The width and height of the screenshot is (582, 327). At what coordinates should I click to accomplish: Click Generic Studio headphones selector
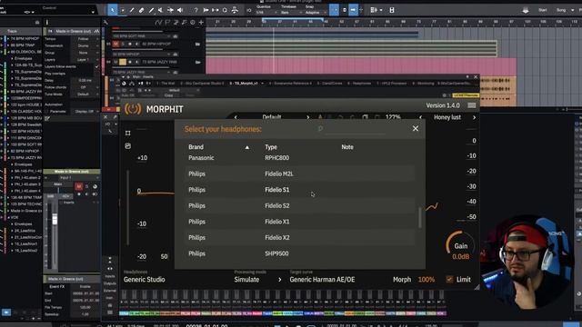[145, 280]
